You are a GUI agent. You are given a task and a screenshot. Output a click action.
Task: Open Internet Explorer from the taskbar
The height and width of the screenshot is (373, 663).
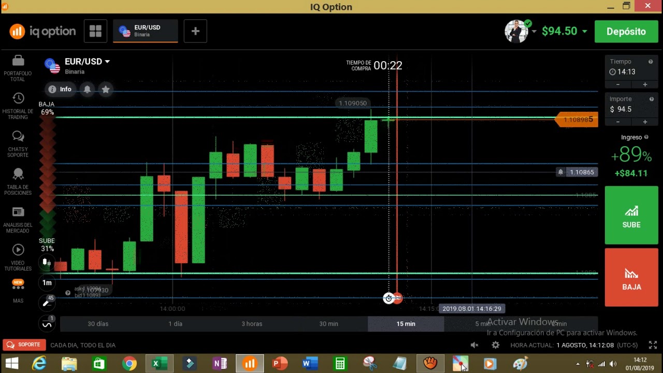pyautogui.click(x=39, y=364)
